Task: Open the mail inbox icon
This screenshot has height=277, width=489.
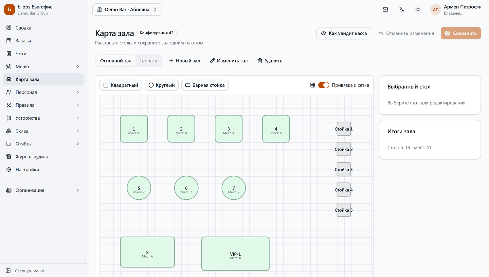Action: click(385, 9)
